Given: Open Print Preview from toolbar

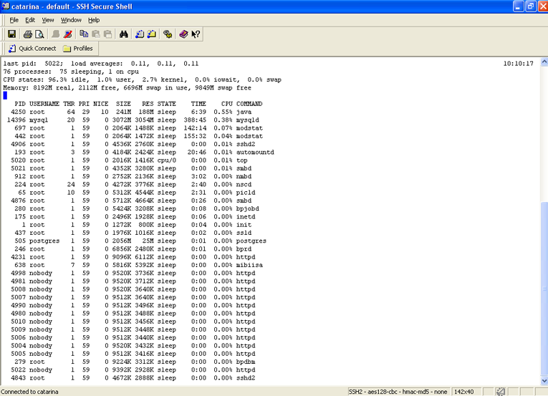Looking at the screenshot, I should (39, 34).
